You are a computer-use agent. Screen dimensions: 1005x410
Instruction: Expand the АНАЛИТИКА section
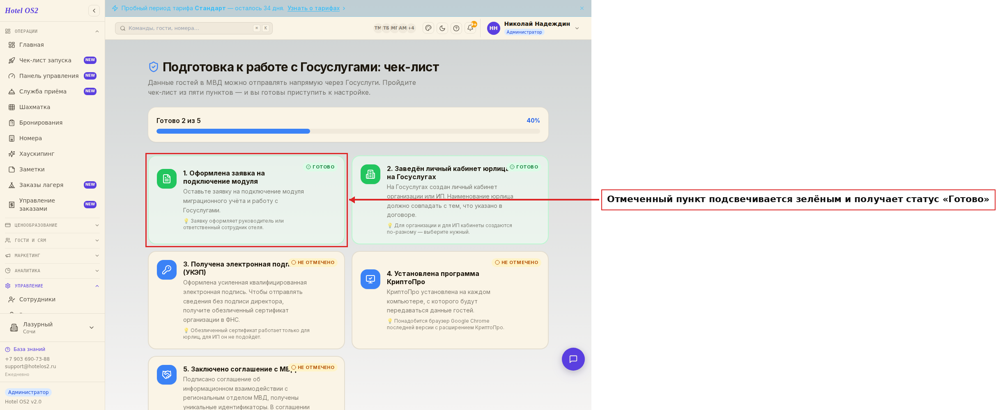tap(52, 271)
